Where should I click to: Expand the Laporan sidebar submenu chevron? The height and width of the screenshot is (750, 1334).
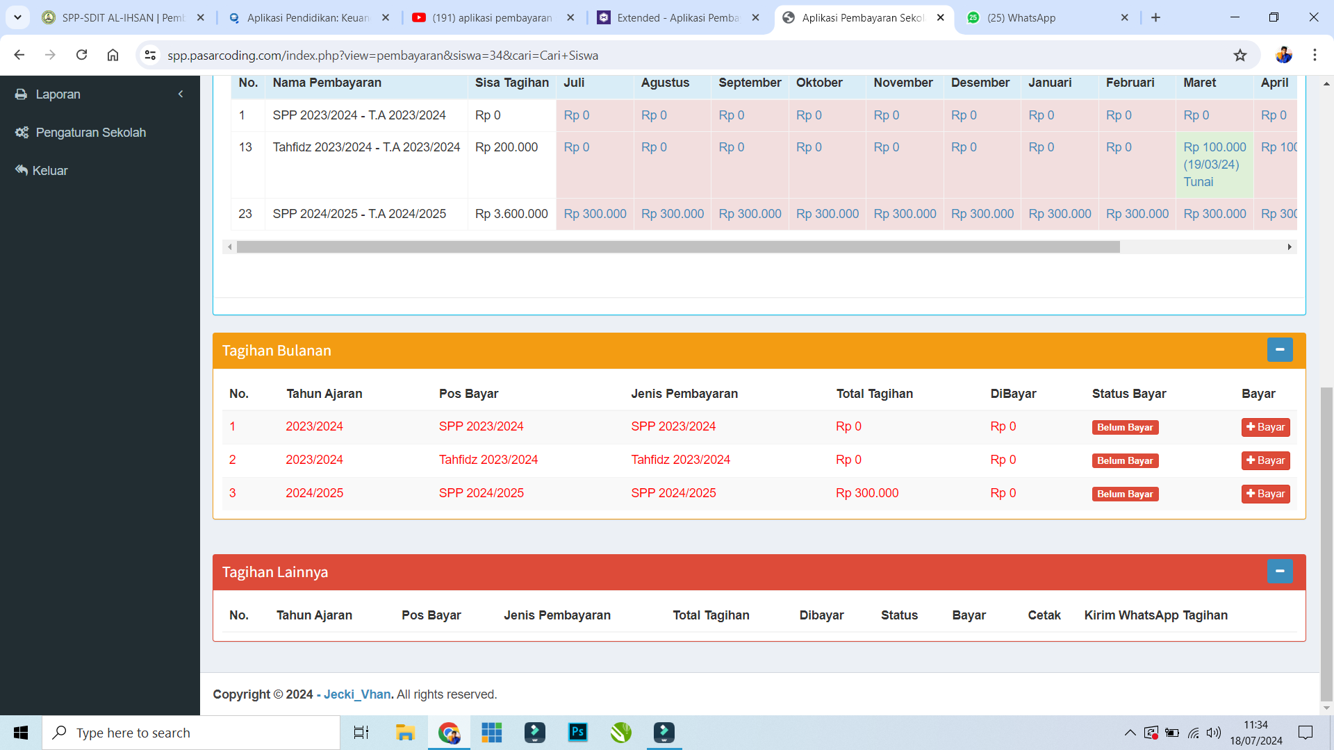coord(181,94)
